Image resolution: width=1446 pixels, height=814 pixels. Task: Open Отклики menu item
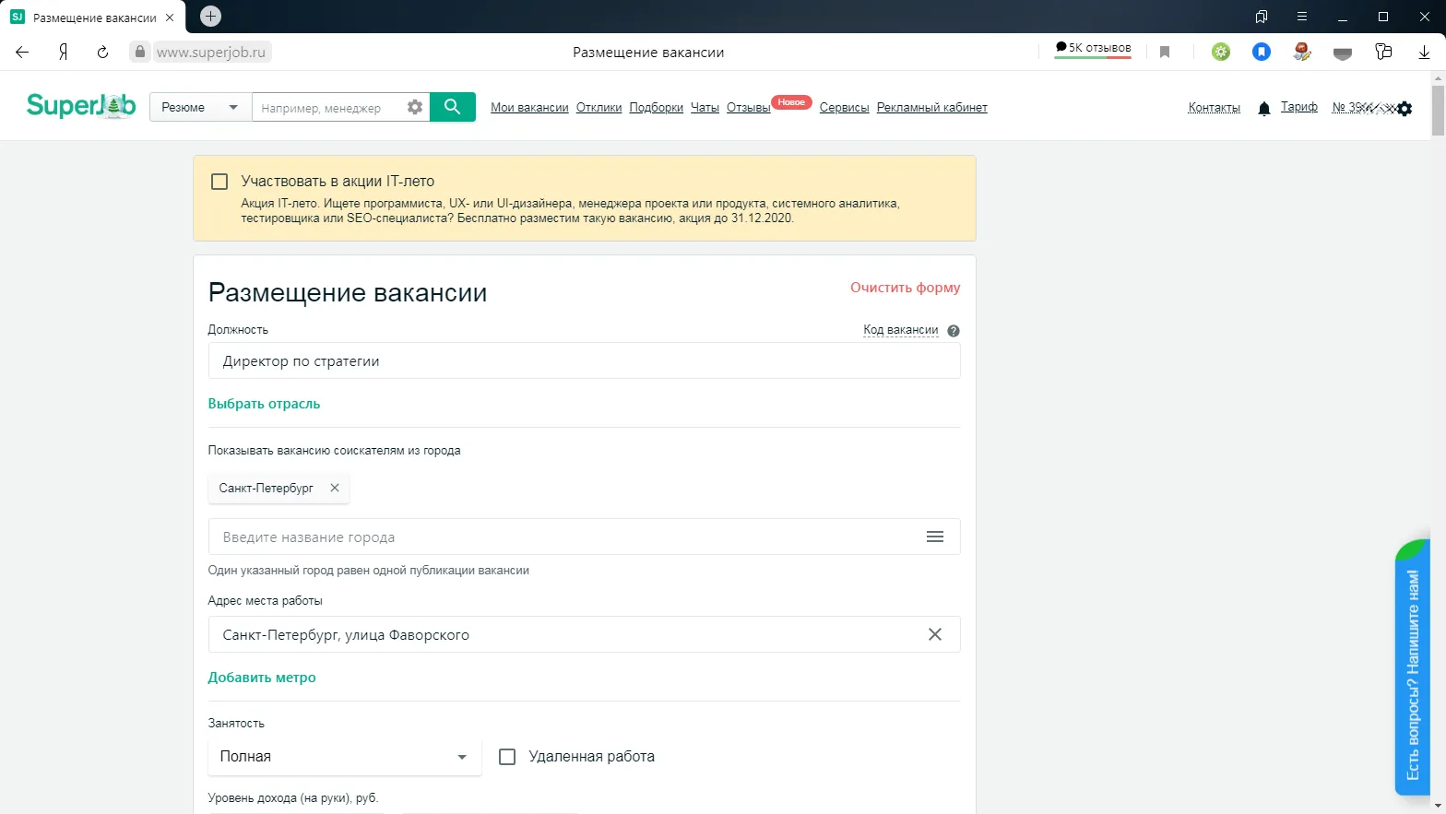point(599,108)
